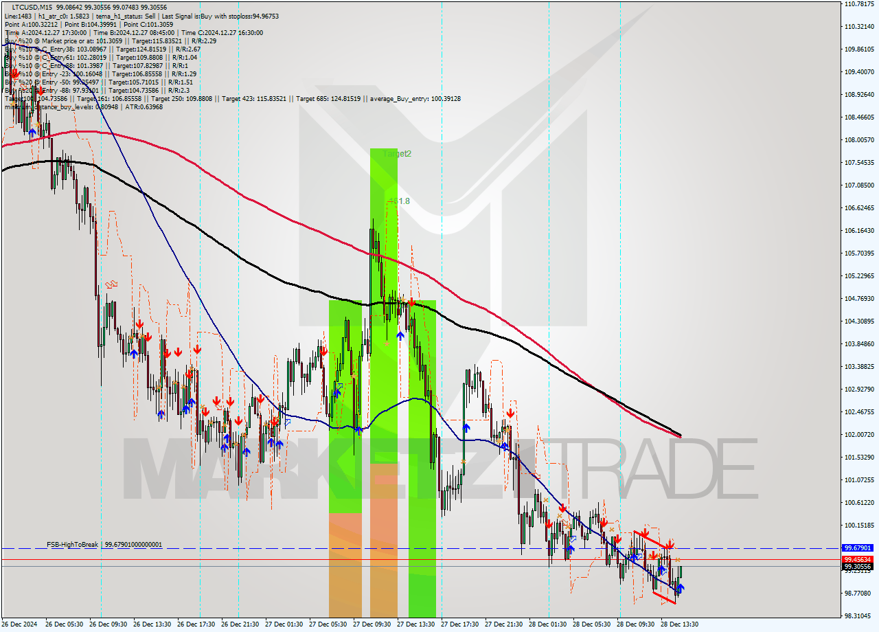Click the 101.07255 price axis label
This screenshot has height=632, width=879.
pos(859,479)
